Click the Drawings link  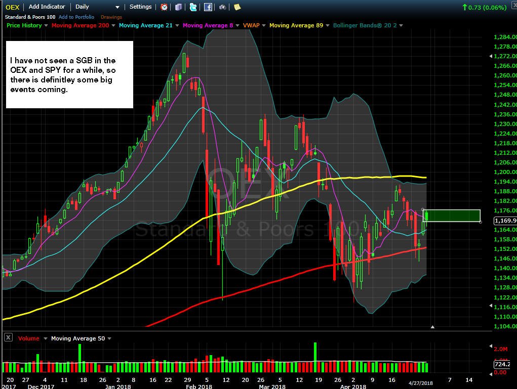coord(111,17)
